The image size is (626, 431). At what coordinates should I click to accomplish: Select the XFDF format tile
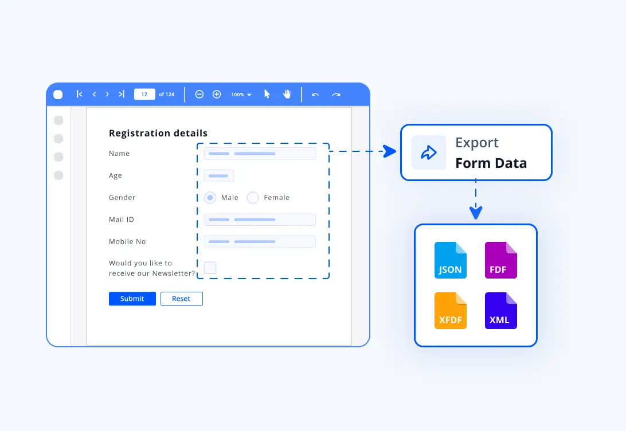pos(451,310)
